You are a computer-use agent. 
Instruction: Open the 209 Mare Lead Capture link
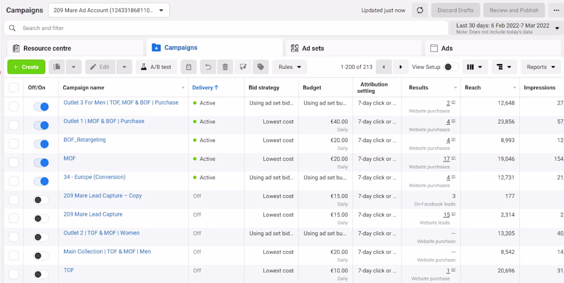pos(93,214)
